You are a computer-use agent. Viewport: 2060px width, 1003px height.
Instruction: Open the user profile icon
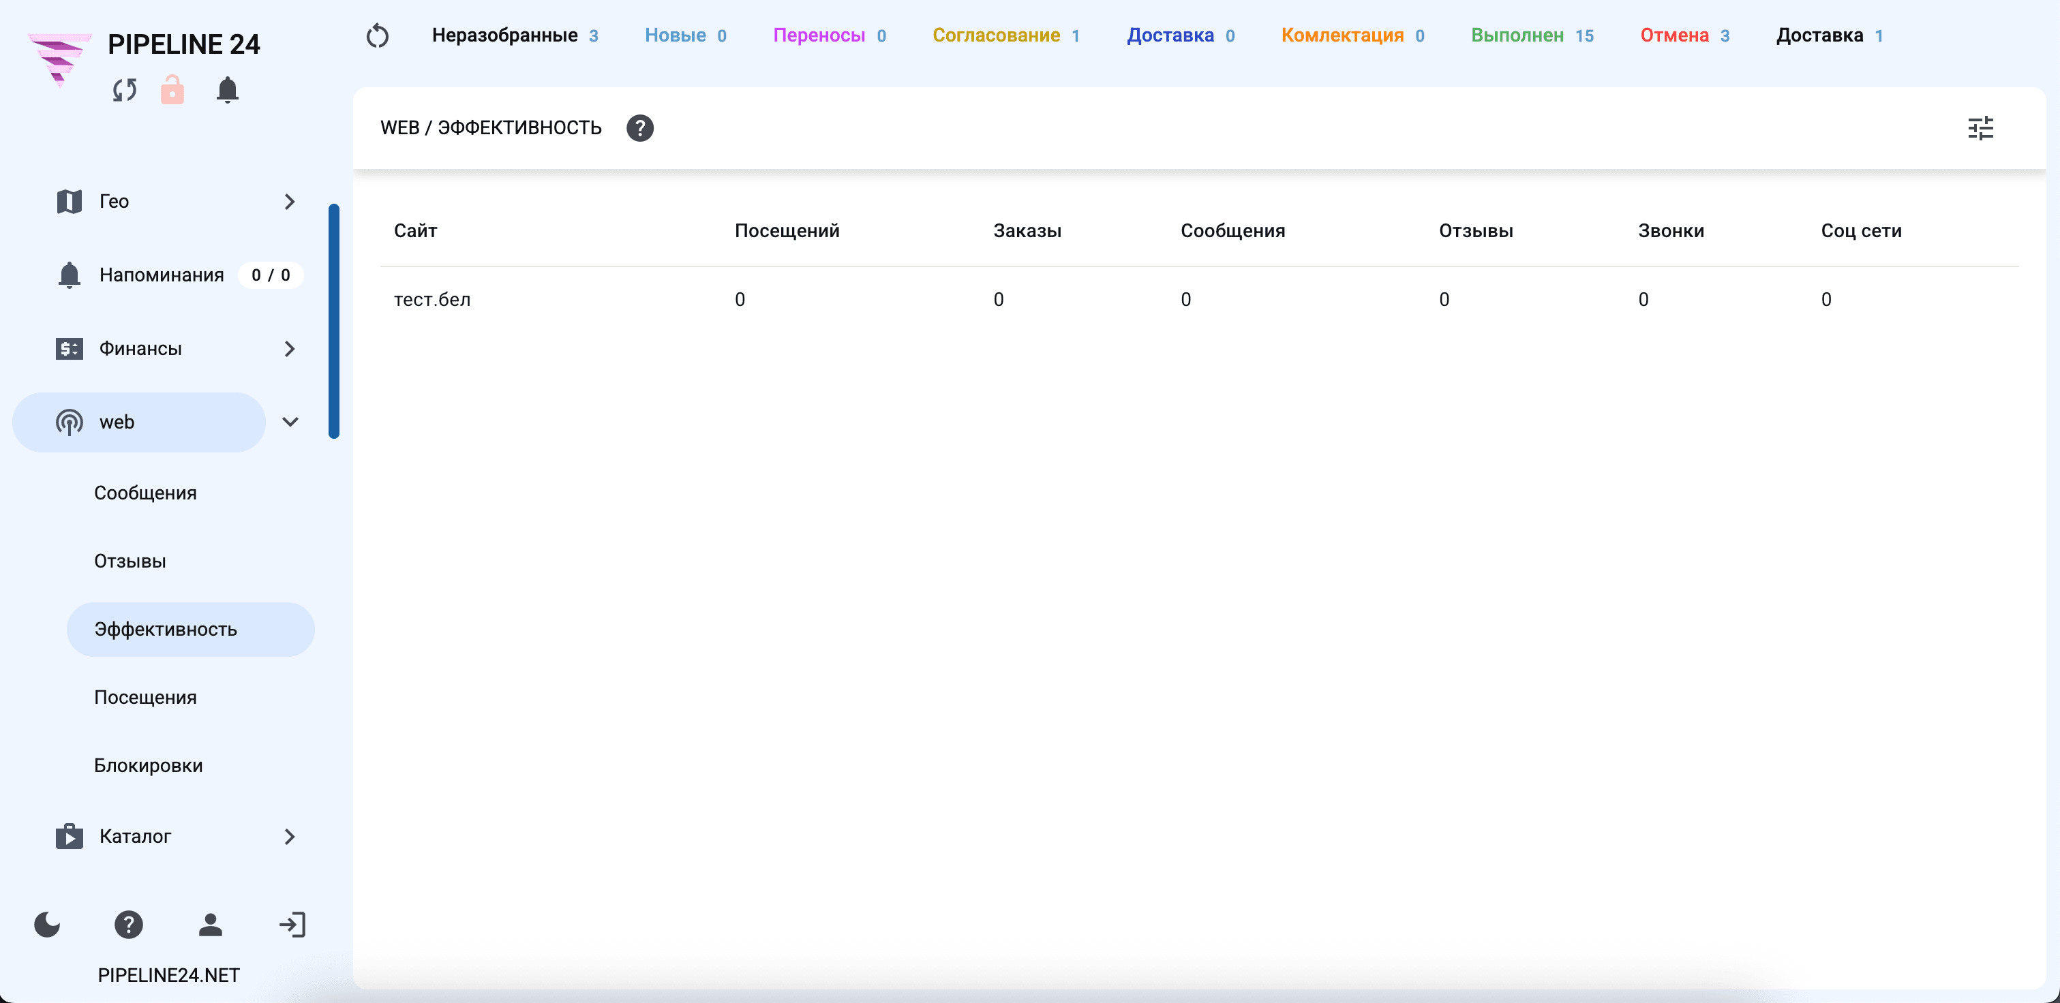(211, 925)
